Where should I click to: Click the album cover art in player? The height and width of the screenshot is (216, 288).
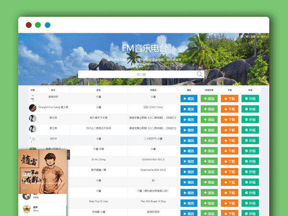42,171
